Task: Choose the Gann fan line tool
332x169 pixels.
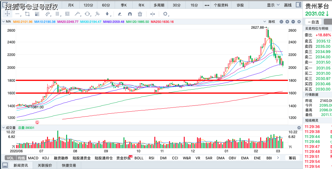Action: click(x=37, y=14)
